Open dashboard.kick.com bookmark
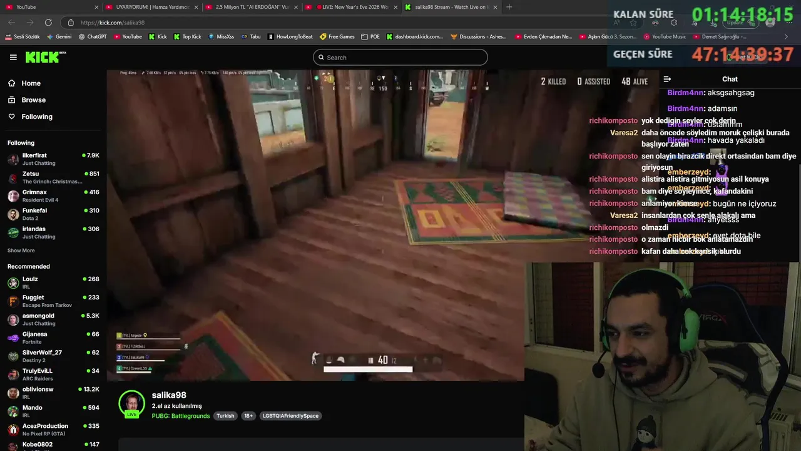Screen dimensions: 801x451 414,37
